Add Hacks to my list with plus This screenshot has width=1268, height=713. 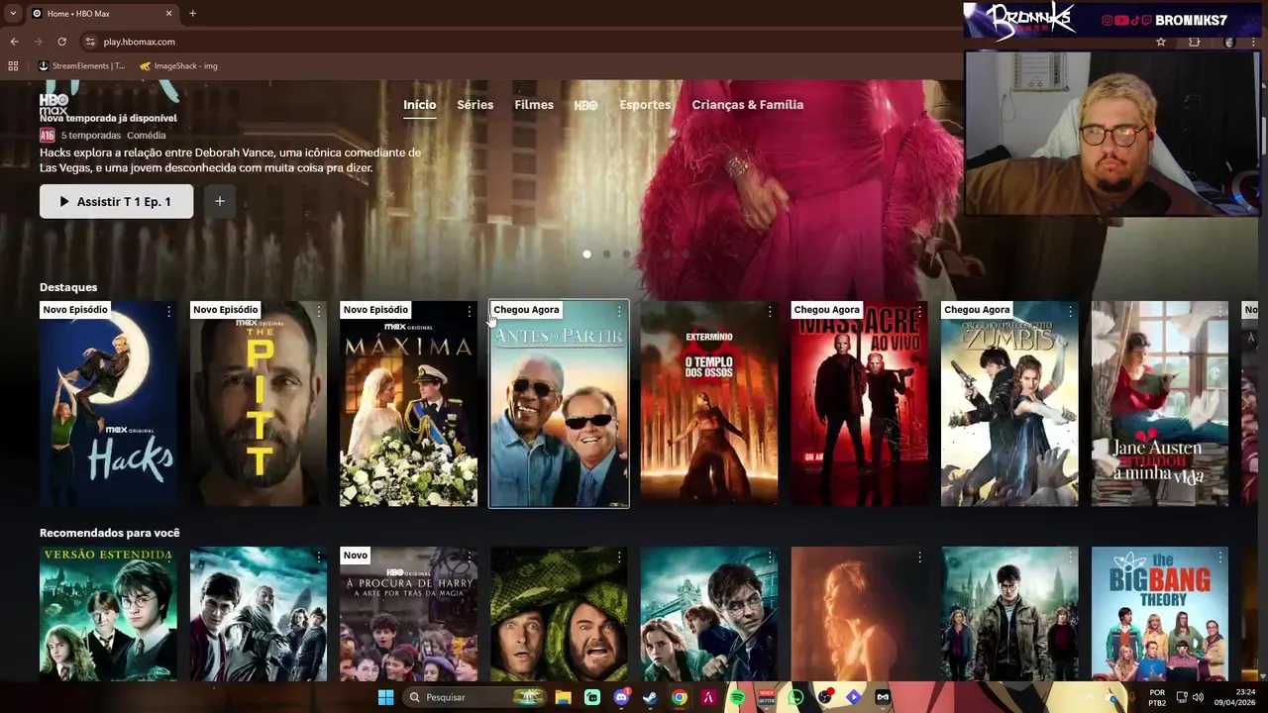(x=220, y=201)
